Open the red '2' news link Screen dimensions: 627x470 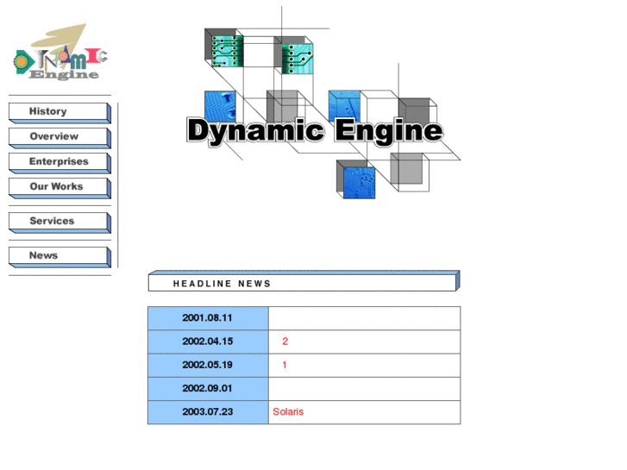(285, 342)
